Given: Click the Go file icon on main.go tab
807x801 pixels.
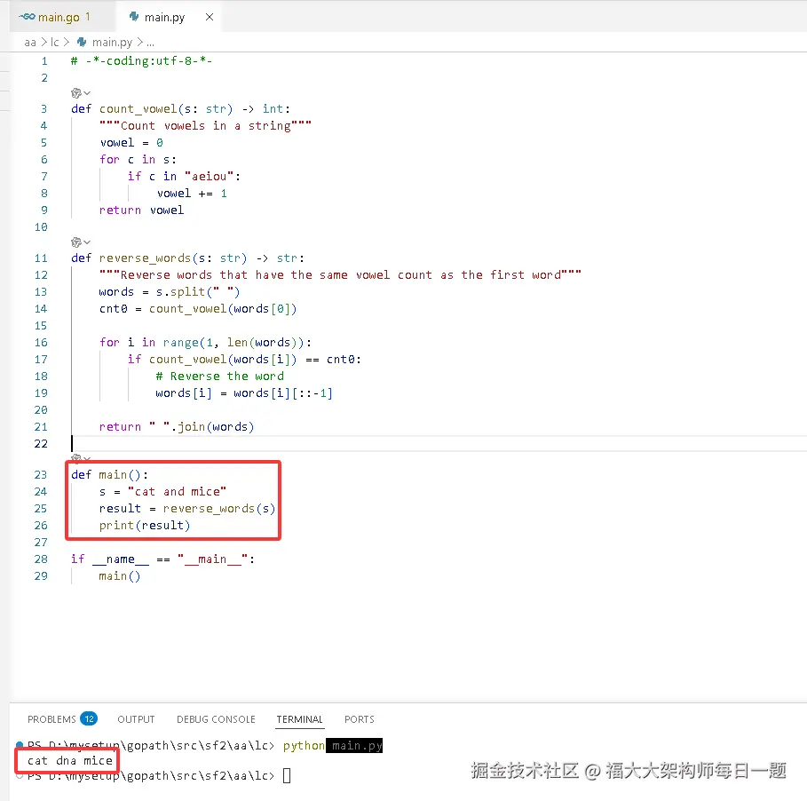Looking at the screenshot, I should tap(27, 17).
